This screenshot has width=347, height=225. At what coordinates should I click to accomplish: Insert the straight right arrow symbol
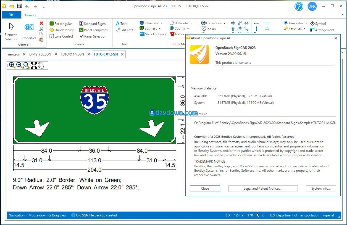click(233, 23)
